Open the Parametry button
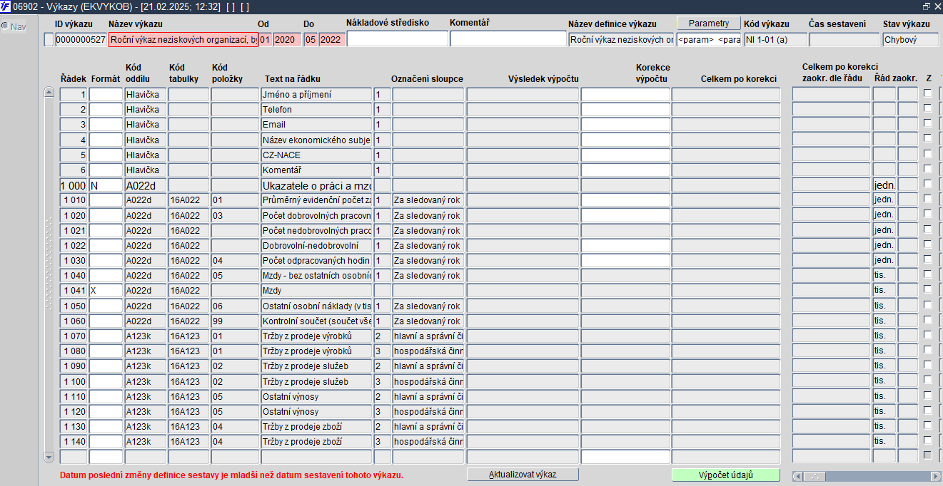Viewport: 943px width, 486px height. pyautogui.click(x=709, y=24)
